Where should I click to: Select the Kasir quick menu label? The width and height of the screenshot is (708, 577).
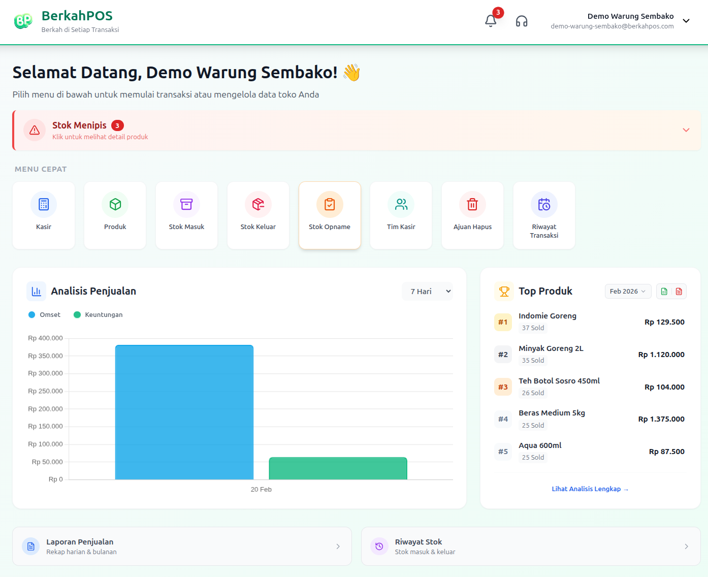[44, 227]
